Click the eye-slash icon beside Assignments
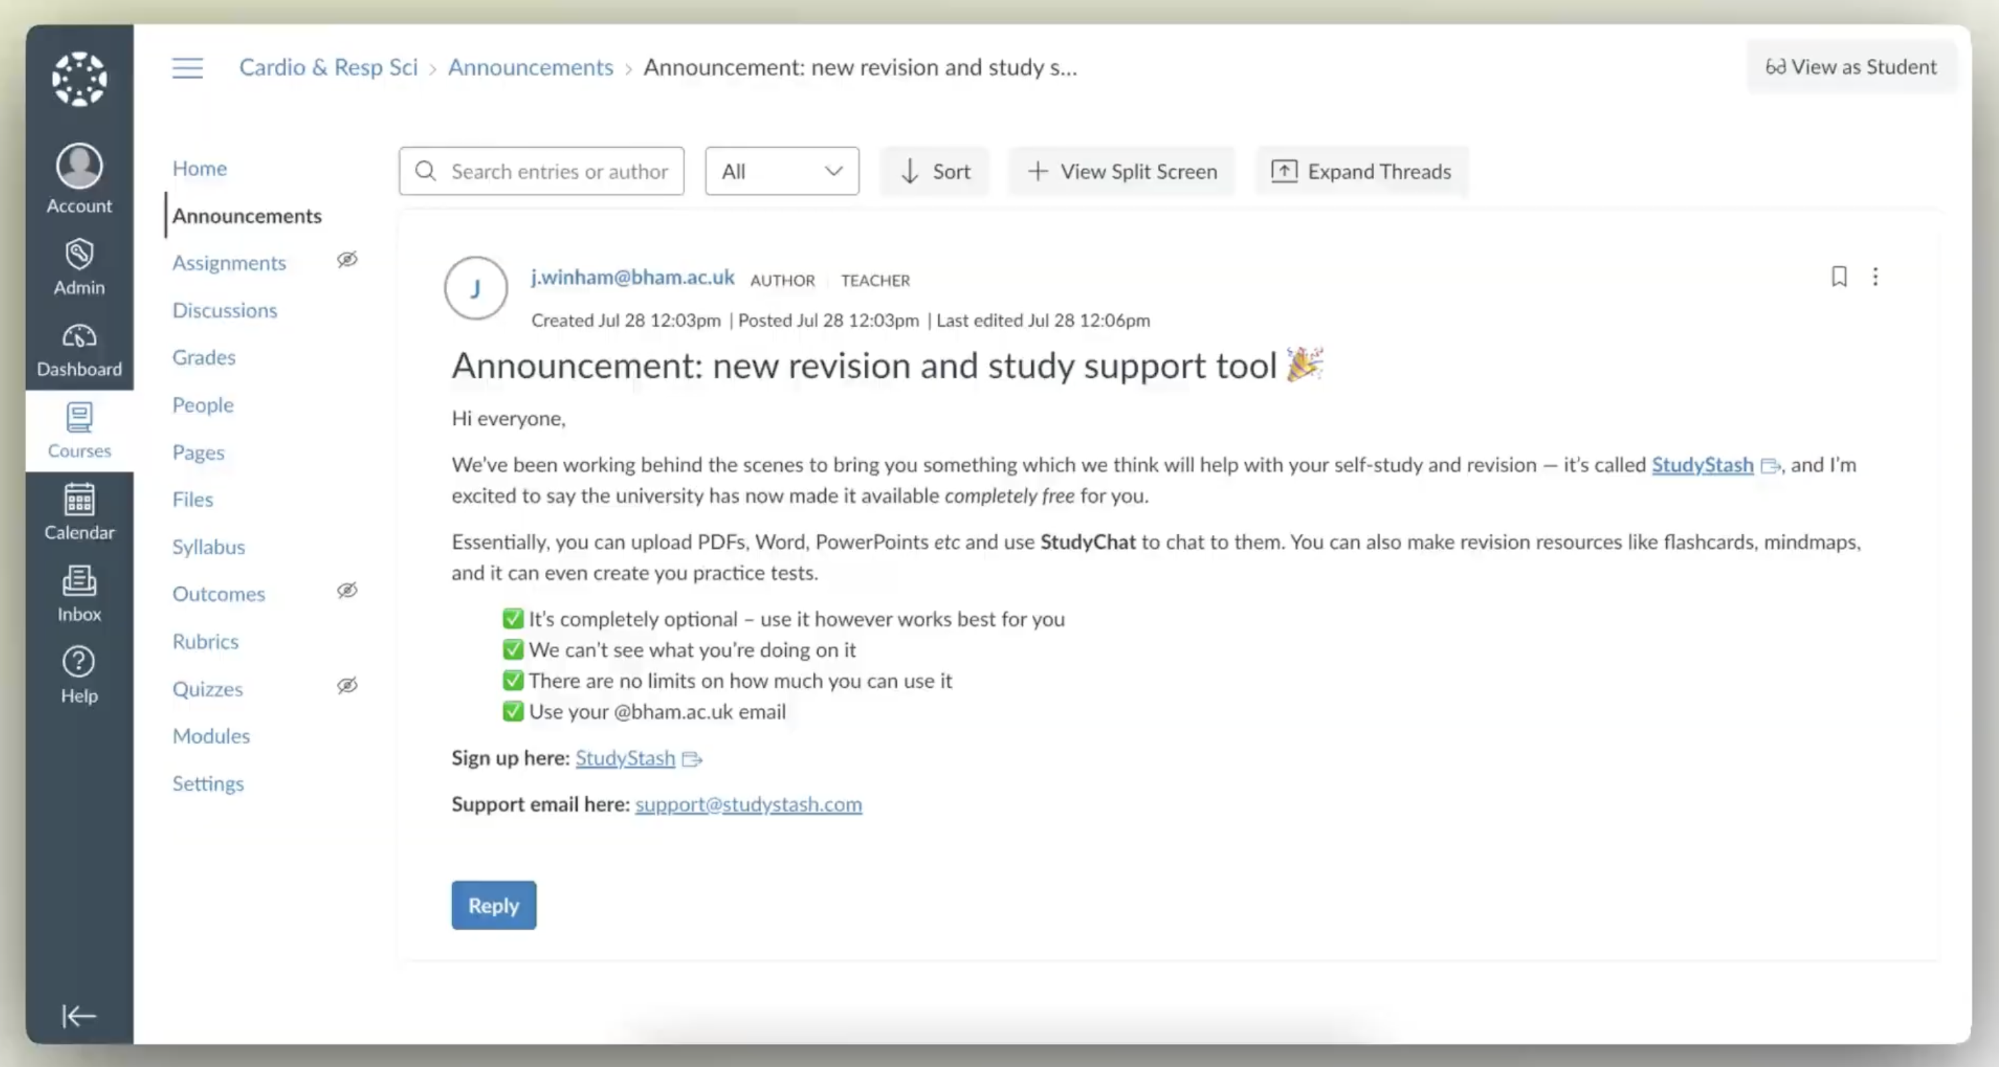1999x1067 pixels. (x=347, y=260)
